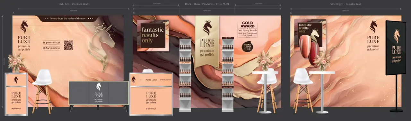Click the social media handle row below pureluxe.gr
Screen dimensions: 411x121
coord(51,48)
